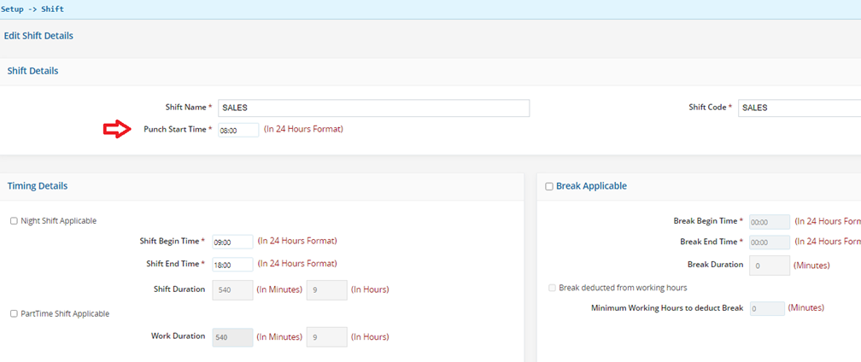
Task: Click the Shift Code input field
Action: coord(799,108)
